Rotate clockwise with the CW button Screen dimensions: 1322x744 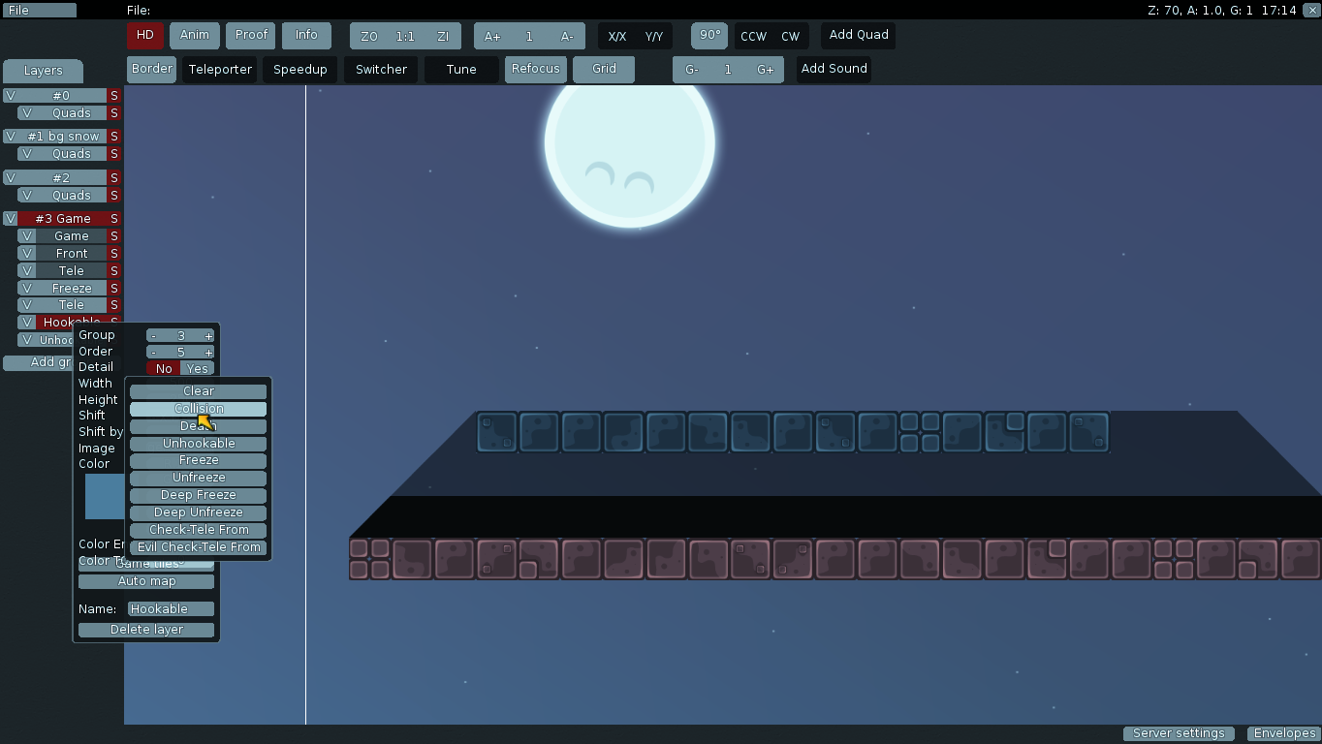(x=791, y=37)
